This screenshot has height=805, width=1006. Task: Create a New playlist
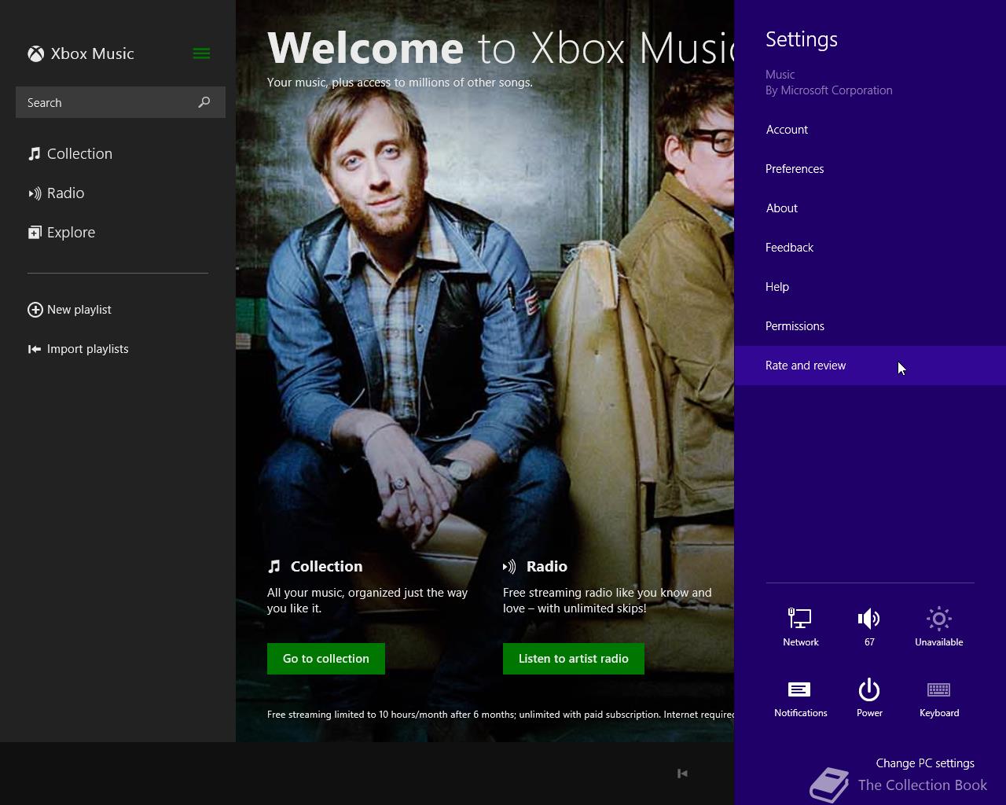click(x=79, y=310)
